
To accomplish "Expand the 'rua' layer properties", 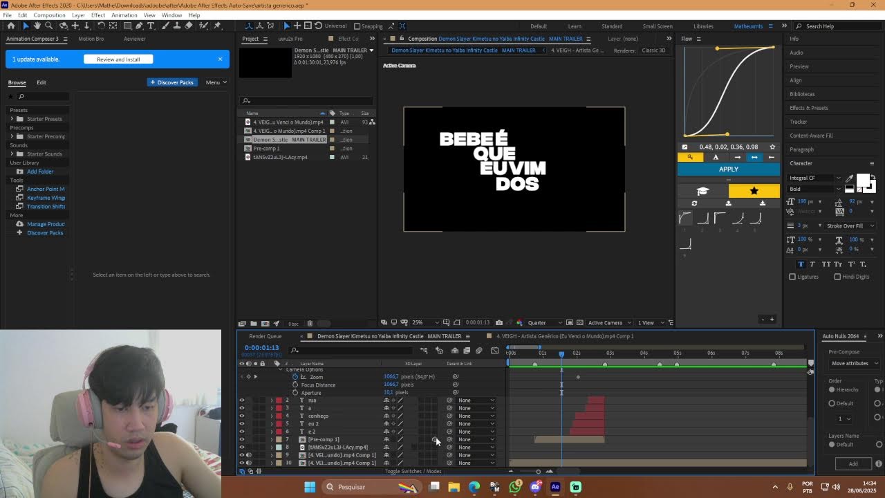I will (272, 400).
